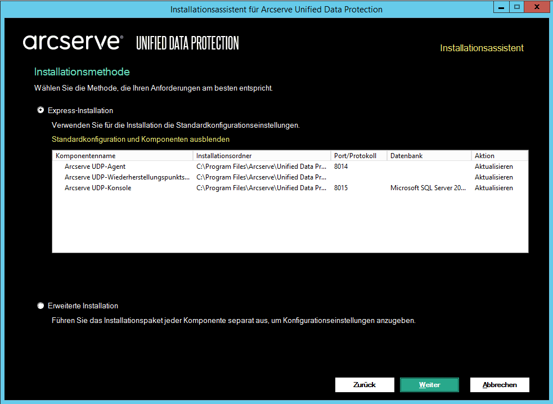553x404 pixels.
Task: Click the Installationsordner column header
Action: coord(262,156)
